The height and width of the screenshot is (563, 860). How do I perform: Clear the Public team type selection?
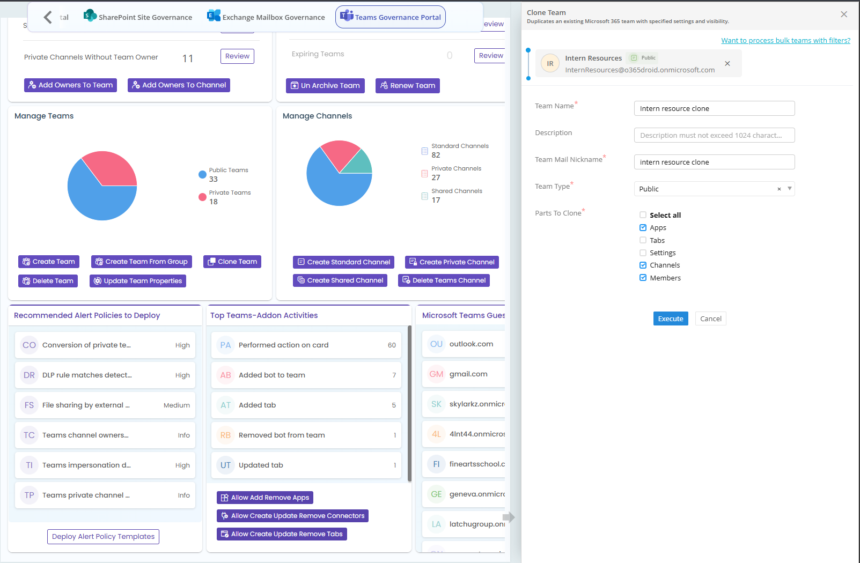pyautogui.click(x=778, y=189)
